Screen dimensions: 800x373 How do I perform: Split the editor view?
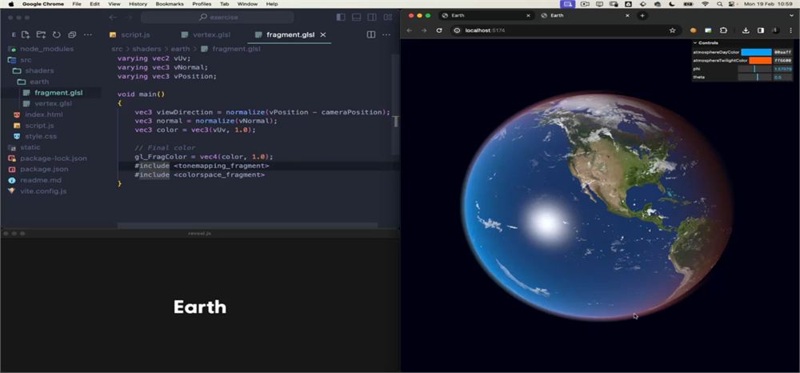371,34
